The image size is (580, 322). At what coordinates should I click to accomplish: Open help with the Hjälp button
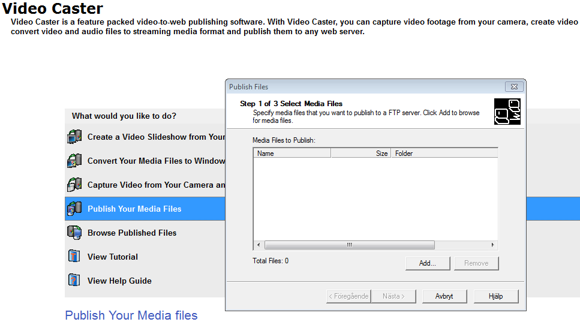coord(495,296)
